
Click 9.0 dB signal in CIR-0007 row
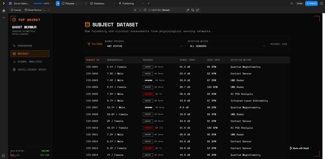184,108
